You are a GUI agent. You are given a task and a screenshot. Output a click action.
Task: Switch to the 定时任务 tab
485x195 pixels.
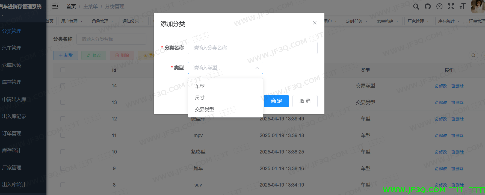pos(354,21)
